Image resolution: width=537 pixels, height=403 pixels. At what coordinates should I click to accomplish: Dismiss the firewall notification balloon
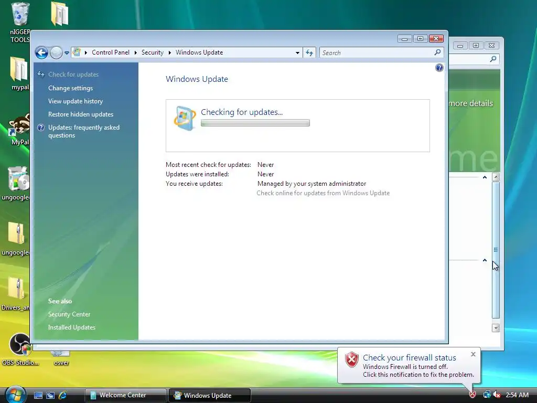pos(473,354)
